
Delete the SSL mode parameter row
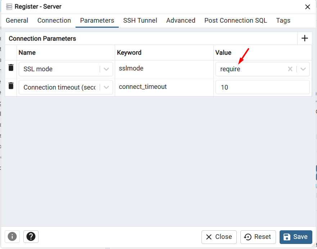click(x=11, y=68)
